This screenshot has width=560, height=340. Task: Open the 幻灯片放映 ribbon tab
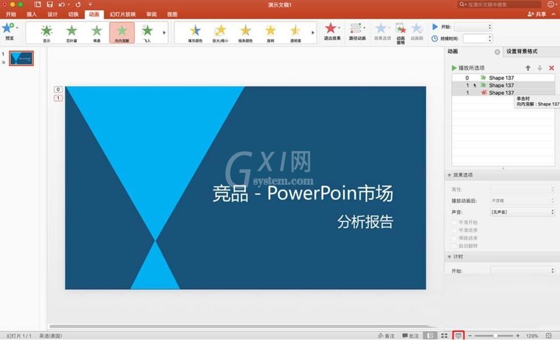pos(123,14)
